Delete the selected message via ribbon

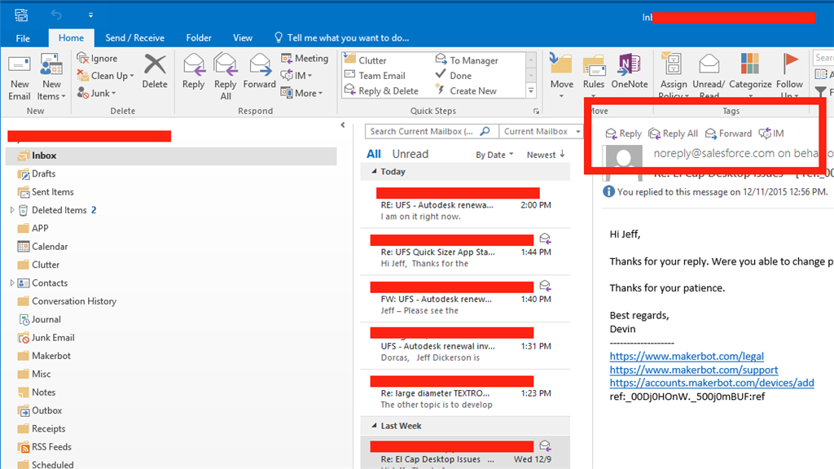pos(155,72)
